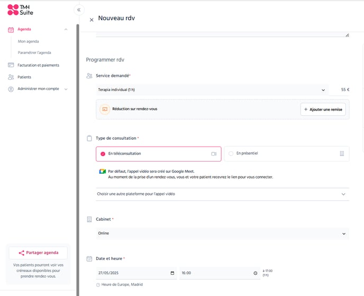Click the video camera icon in the téléconsultation option
This screenshot has width=364, height=296.
tap(214, 154)
